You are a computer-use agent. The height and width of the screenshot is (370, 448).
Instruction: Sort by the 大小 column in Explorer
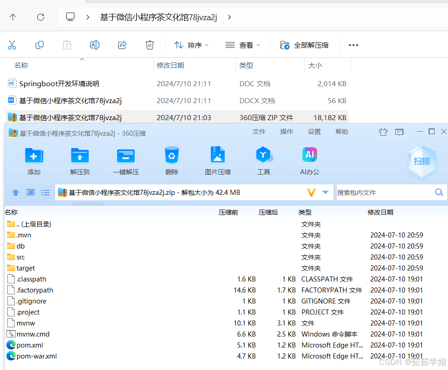tap(315, 65)
